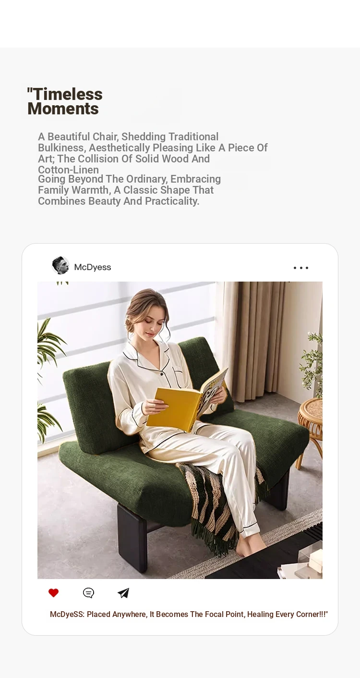The height and width of the screenshot is (678, 360).
Task: Open comments via the speech bubble icon
Action: (x=88, y=593)
